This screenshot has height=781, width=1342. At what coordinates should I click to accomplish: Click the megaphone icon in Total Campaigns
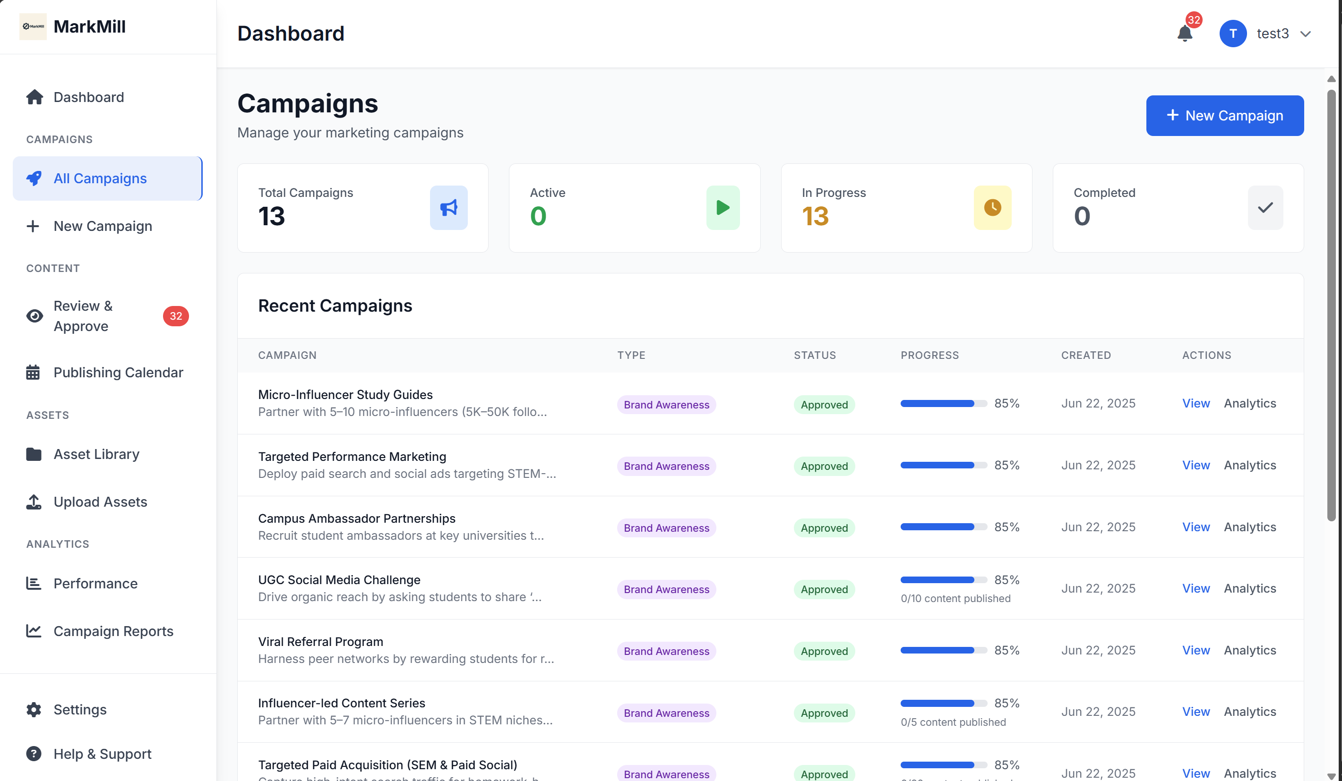point(448,207)
